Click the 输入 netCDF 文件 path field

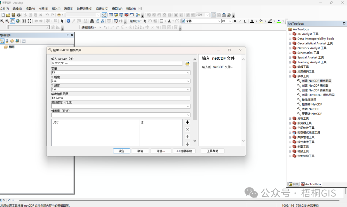pyautogui.click(x=117, y=64)
